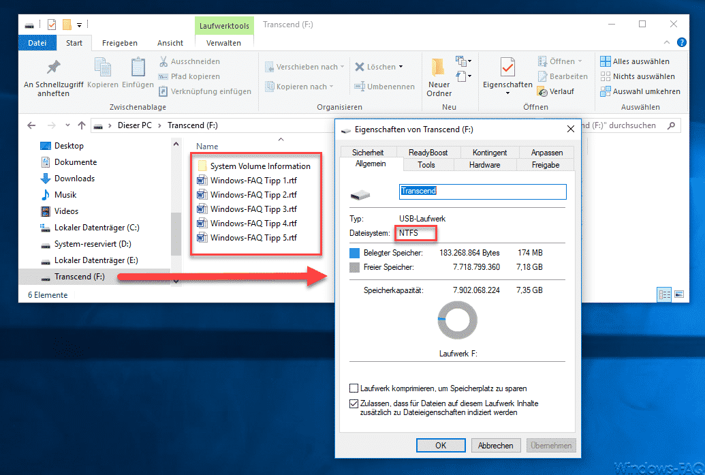Enable Laufwerk komprimieren checkbox
Screen dimensions: 705x475
[x=354, y=388]
